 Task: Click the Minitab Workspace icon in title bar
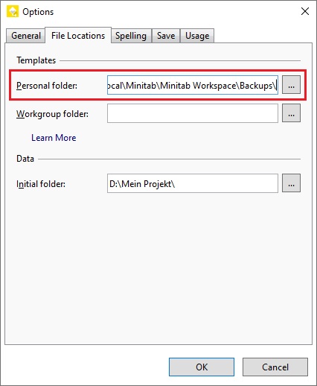coord(13,12)
